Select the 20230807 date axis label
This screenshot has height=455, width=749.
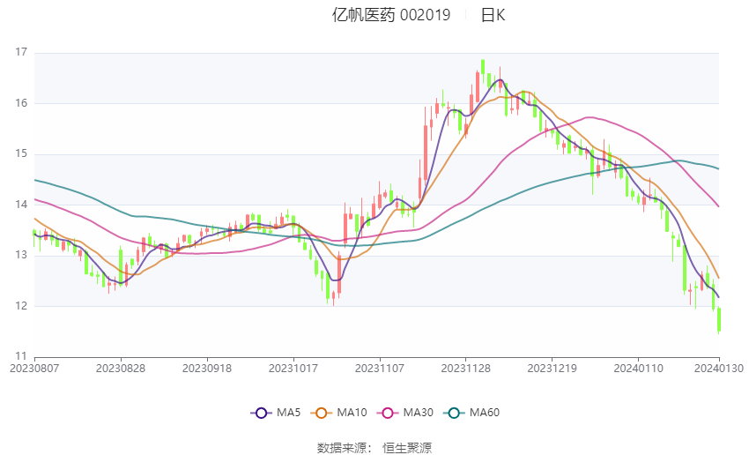pyautogui.click(x=34, y=369)
